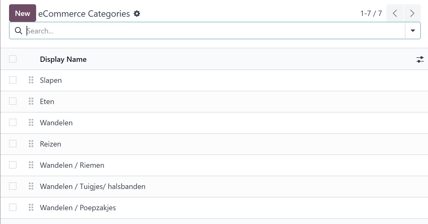Go to previous page with left arrow

click(x=395, y=13)
